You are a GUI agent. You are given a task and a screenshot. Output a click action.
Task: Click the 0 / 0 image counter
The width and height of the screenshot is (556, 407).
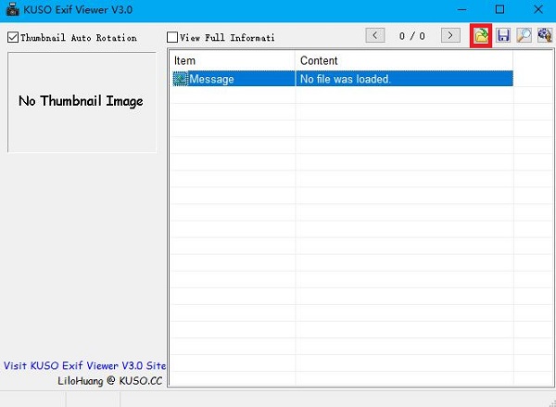[x=412, y=36]
